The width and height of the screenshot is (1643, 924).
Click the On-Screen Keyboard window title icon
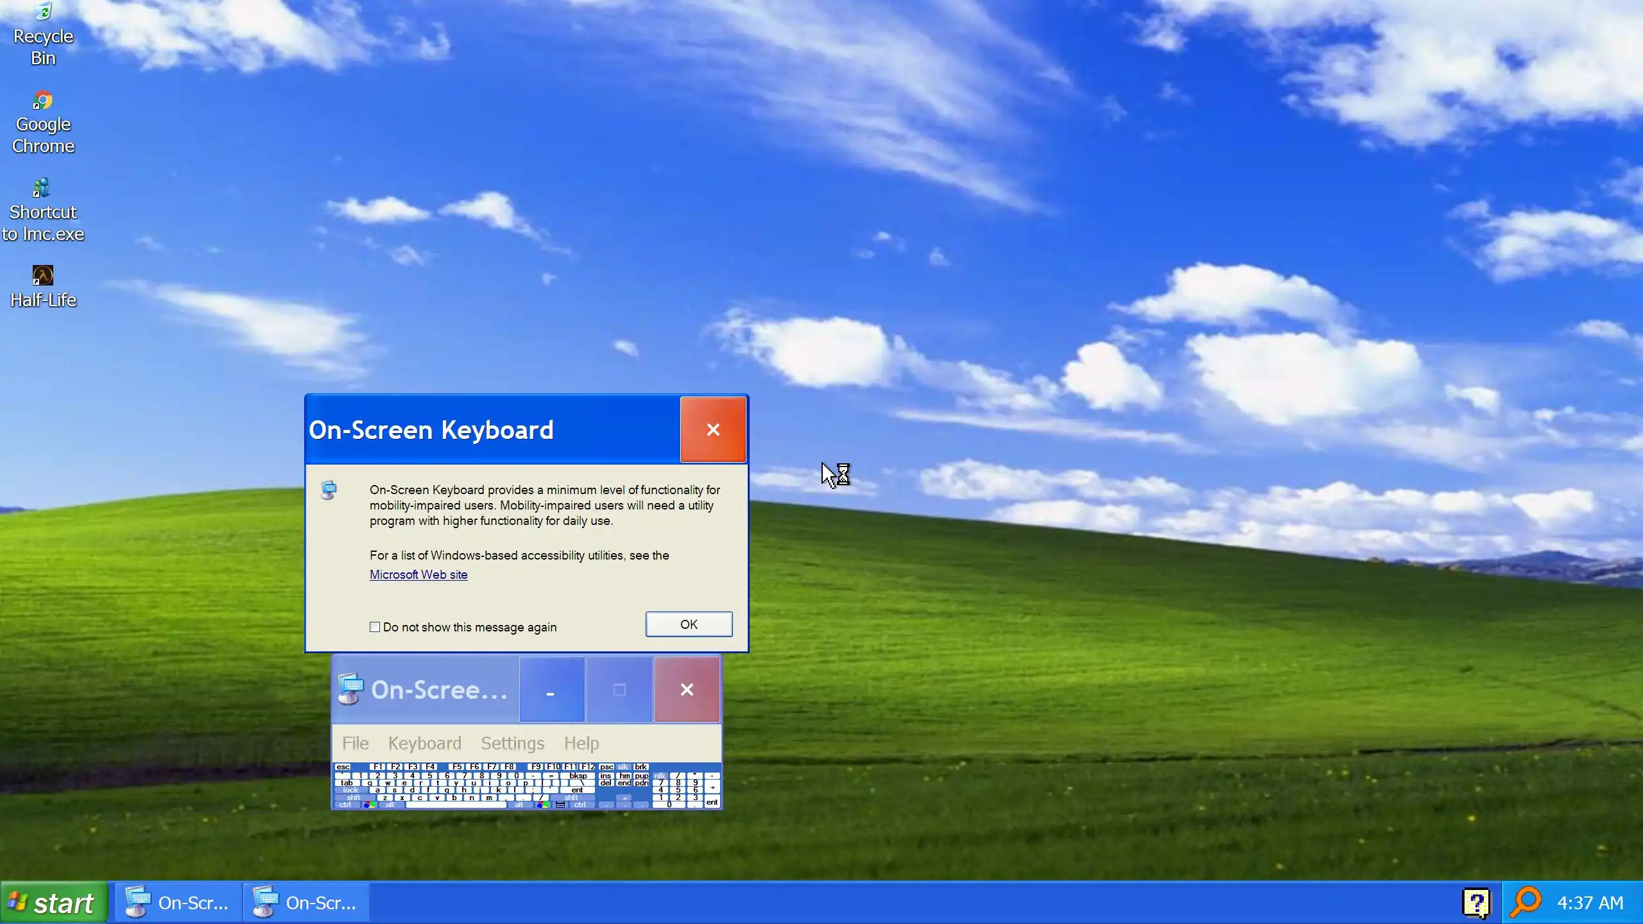coord(350,690)
